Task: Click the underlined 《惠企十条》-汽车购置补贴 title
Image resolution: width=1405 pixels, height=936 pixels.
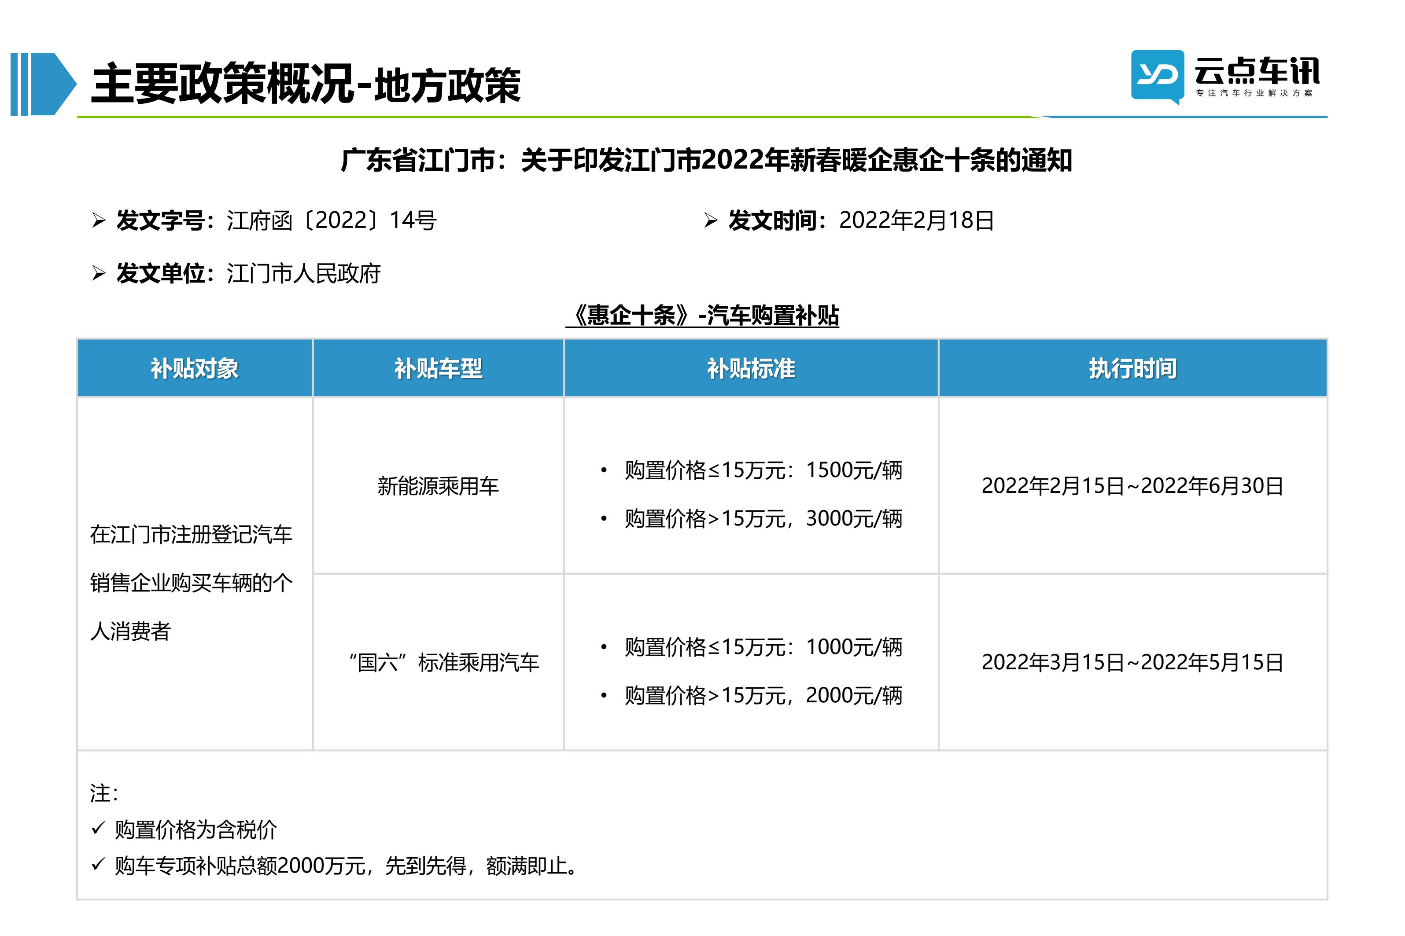Action: [x=702, y=315]
